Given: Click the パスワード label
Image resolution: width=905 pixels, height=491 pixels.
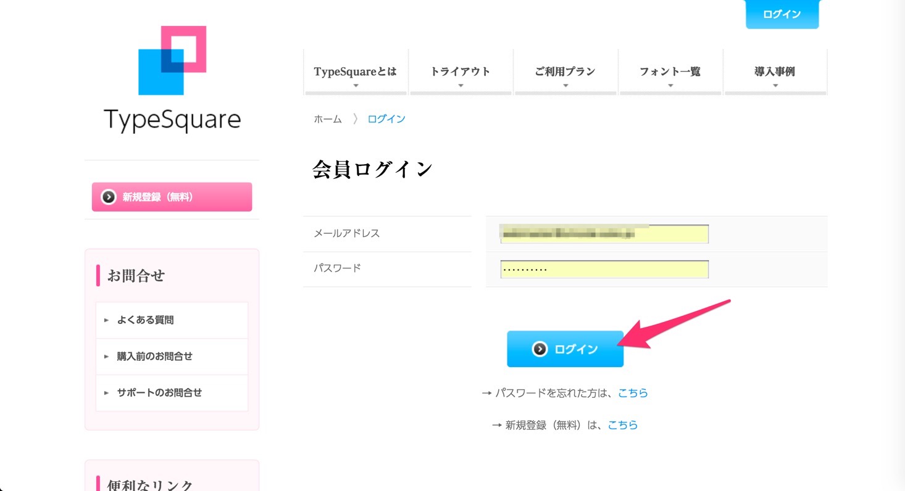Looking at the screenshot, I should click(x=337, y=269).
